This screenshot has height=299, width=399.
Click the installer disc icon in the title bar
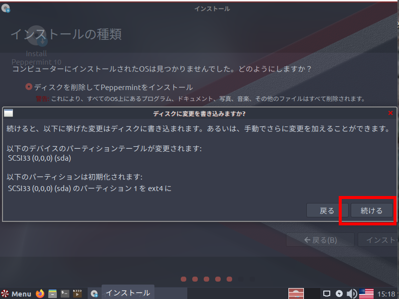pyautogui.click(x=5, y=8)
